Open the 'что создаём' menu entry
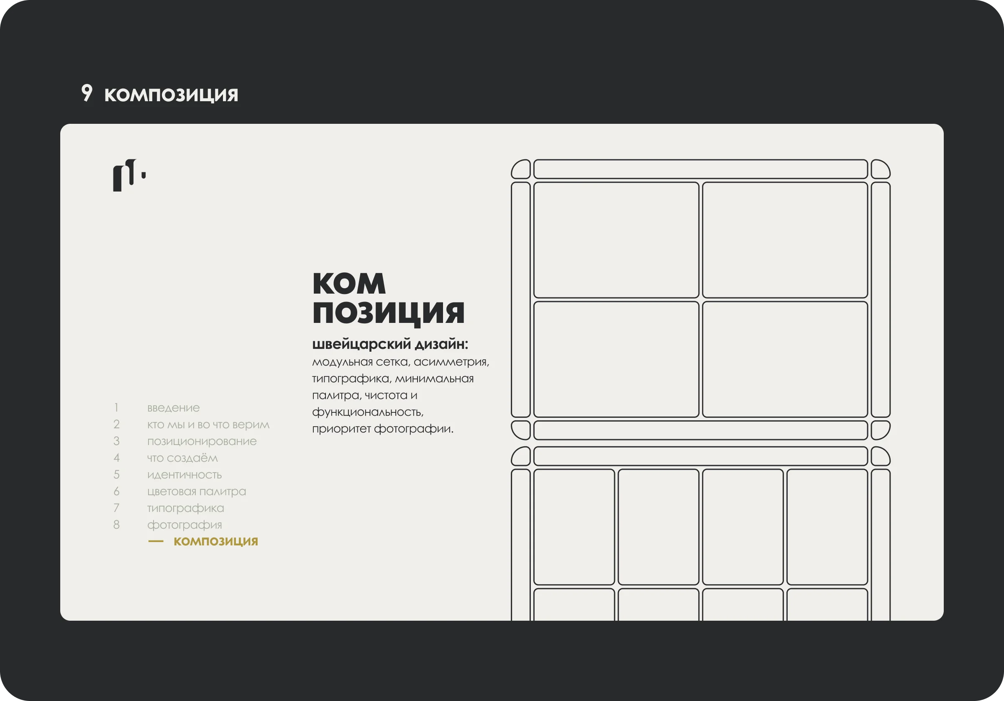The width and height of the screenshot is (1004, 701). [182, 458]
